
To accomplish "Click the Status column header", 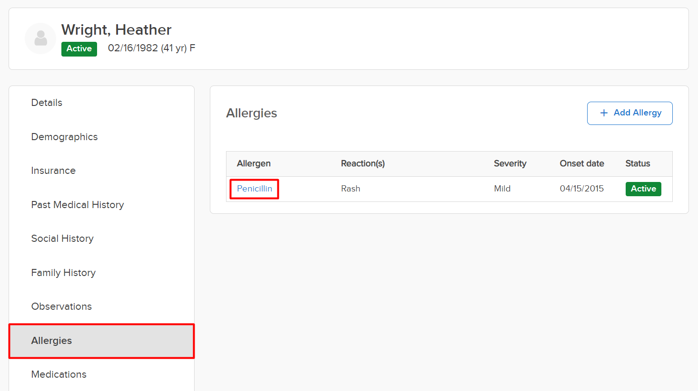I will tap(638, 163).
